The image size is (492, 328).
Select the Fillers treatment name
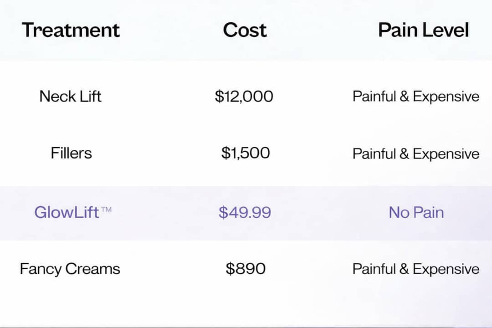click(x=71, y=153)
